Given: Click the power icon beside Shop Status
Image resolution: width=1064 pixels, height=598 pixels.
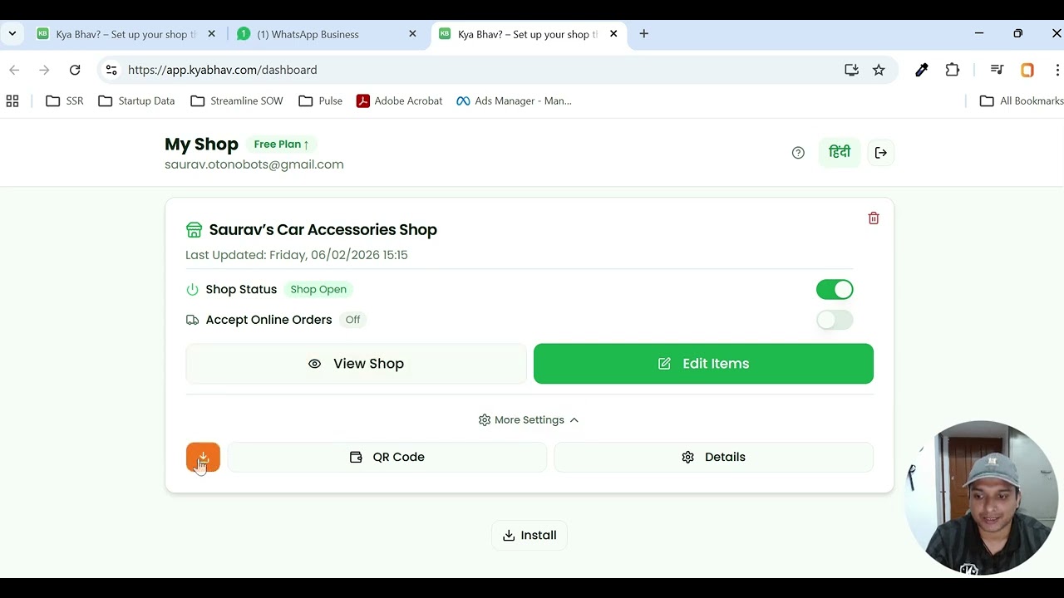Looking at the screenshot, I should tap(192, 289).
